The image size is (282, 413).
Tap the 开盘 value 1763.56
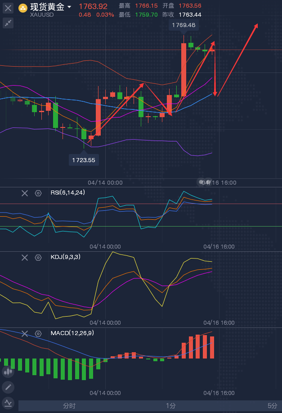[x=190, y=6]
